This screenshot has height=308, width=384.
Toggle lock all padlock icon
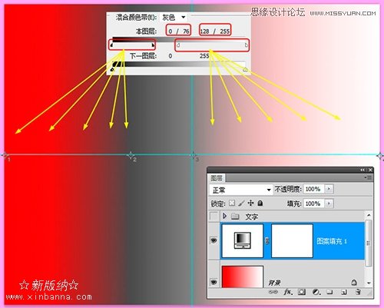[260, 204]
